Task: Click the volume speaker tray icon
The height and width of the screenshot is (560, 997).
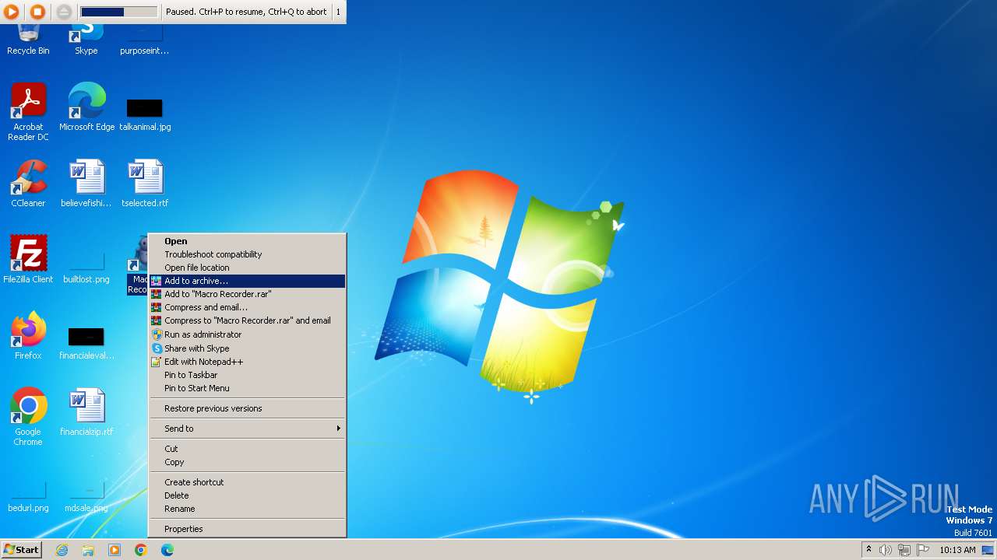Action: [x=886, y=550]
